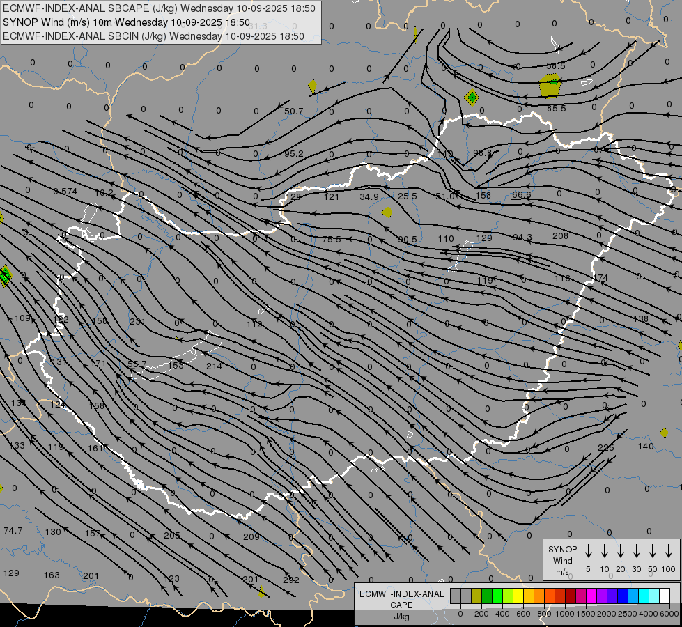This screenshot has height=627, width=682.
Task: Click the 85.5 value on the map
Action: pos(557,108)
